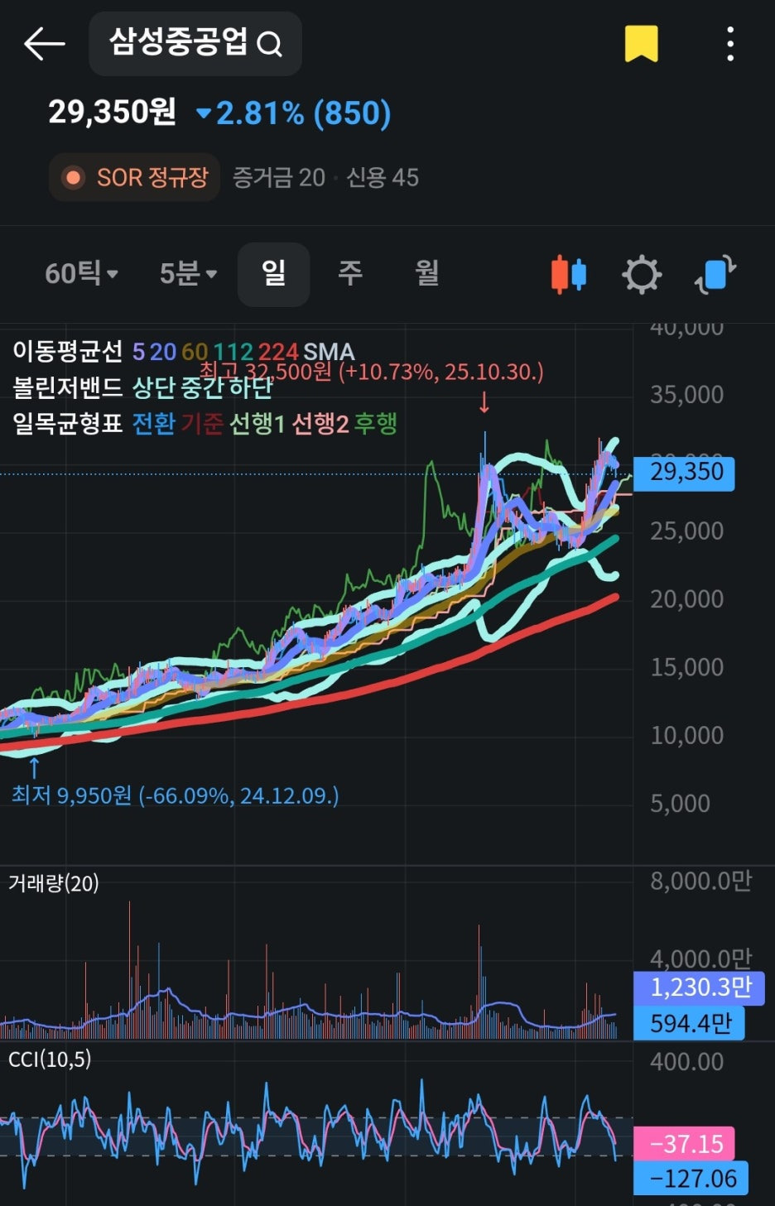Tap the 이동평균선 indicator label
775x1206 pixels.
(68, 351)
